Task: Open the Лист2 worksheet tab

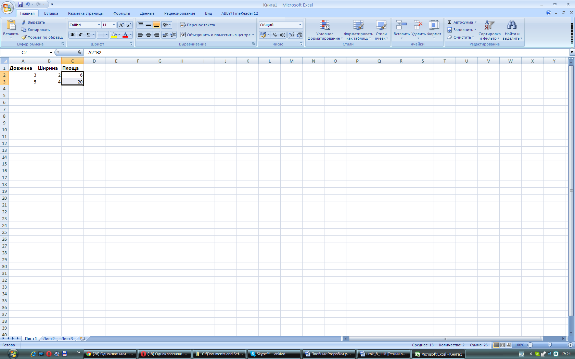Action: coord(49,338)
